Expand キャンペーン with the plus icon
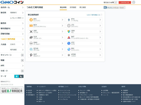The height and width of the screenshot is (105, 141). tap(22, 55)
